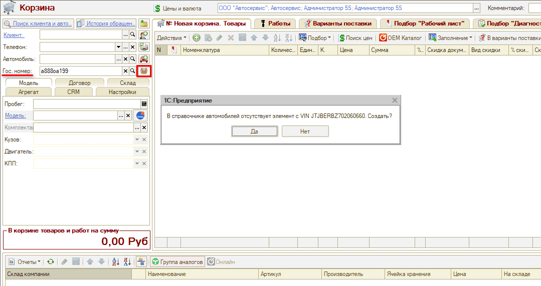Open the Отчеты dropdown
This screenshot has width=541, height=286.
tap(24, 262)
